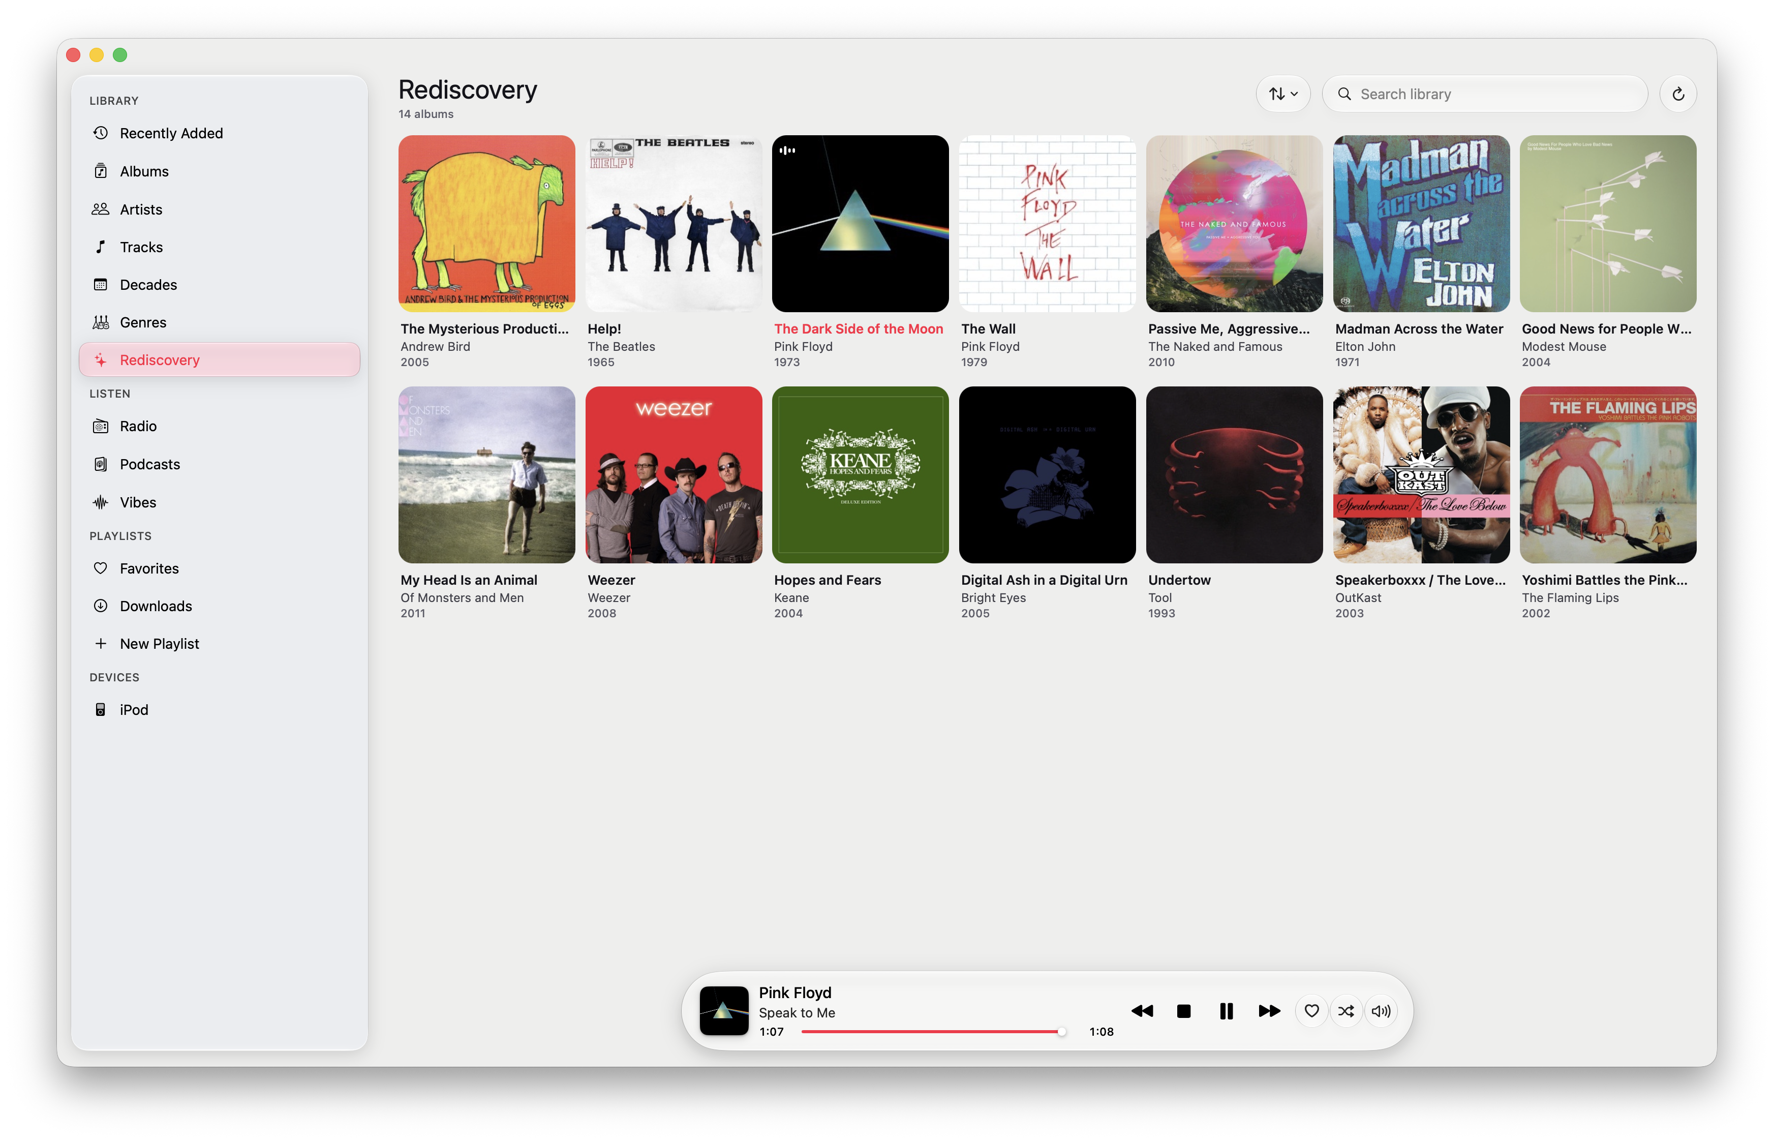Screen dimensions: 1774x1142
Task: Click the Recently Added clock icon
Action: point(100,133)
